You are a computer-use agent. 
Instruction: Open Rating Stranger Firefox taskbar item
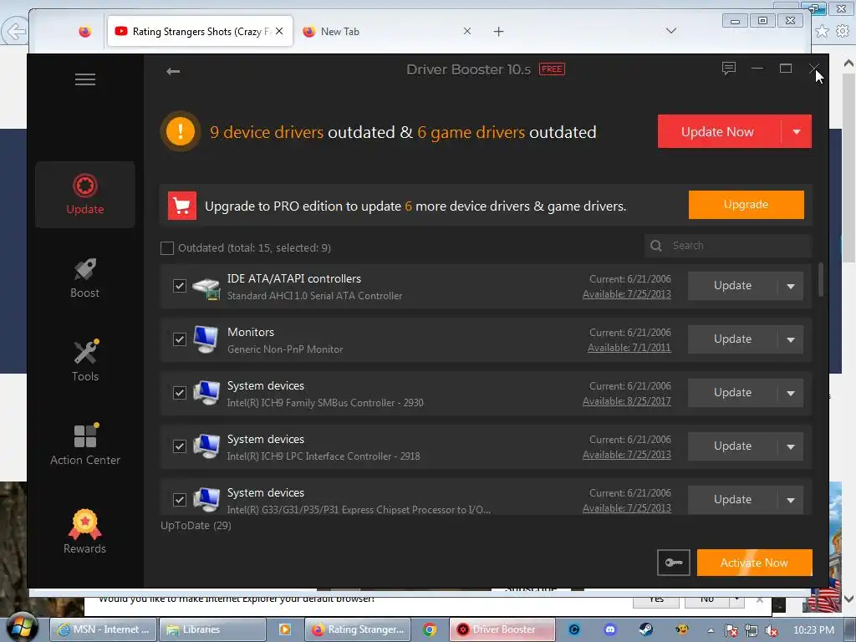[x=358, y=629]
